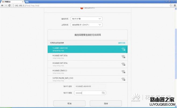Select the HUAWEI-ZW8SC3 network
Screen dimensions: 177x108
(x=88, y=72)
